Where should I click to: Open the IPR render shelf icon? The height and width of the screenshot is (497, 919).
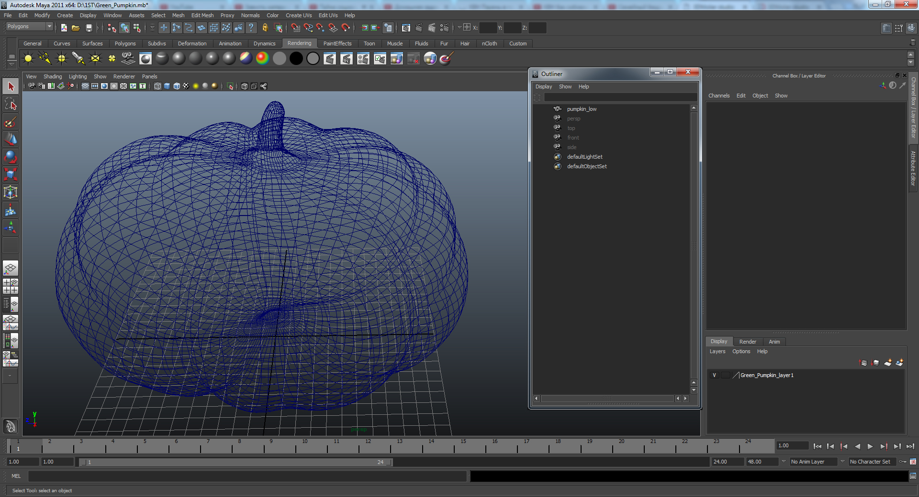point(346,59)
